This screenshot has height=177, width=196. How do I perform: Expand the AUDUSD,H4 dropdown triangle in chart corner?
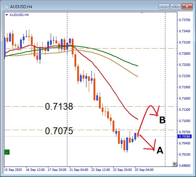click(x=7, y=15)
